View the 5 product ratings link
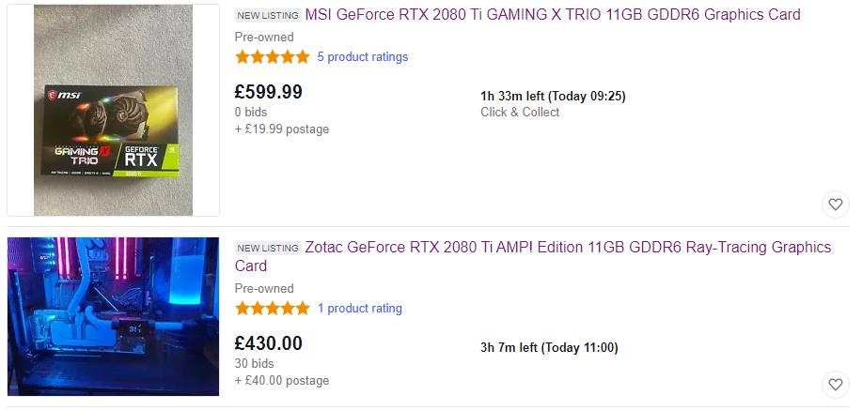 [x=362, y=57]
